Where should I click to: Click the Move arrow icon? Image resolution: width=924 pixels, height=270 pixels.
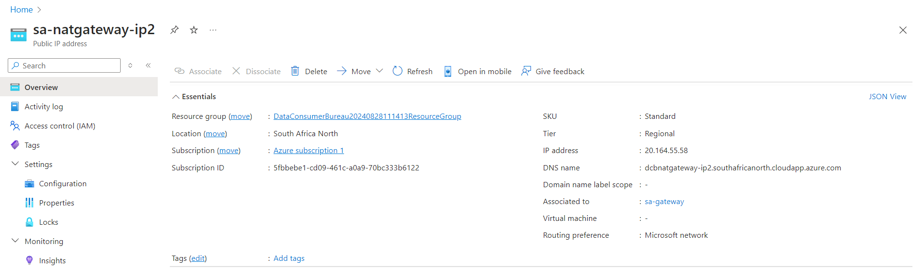point(342,71)
